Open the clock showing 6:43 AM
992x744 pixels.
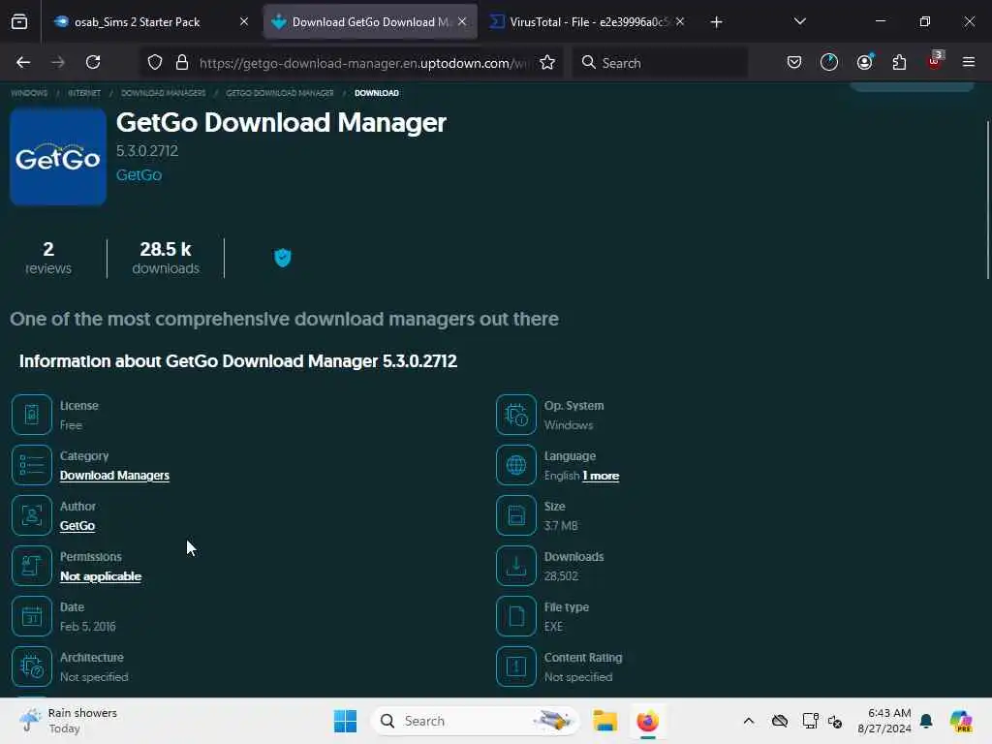(883, 721)
